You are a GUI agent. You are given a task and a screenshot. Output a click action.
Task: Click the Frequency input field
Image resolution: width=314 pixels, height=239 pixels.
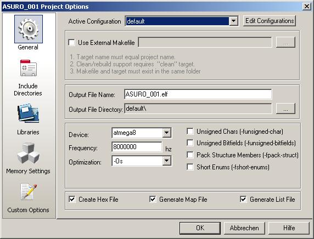tap(137, 147)
